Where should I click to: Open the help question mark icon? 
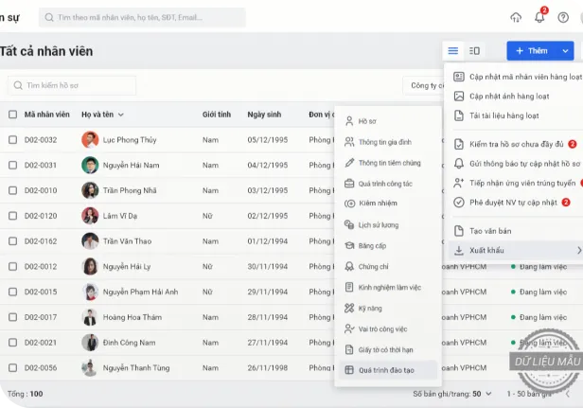pyautogui.click(x=564, y=17)
